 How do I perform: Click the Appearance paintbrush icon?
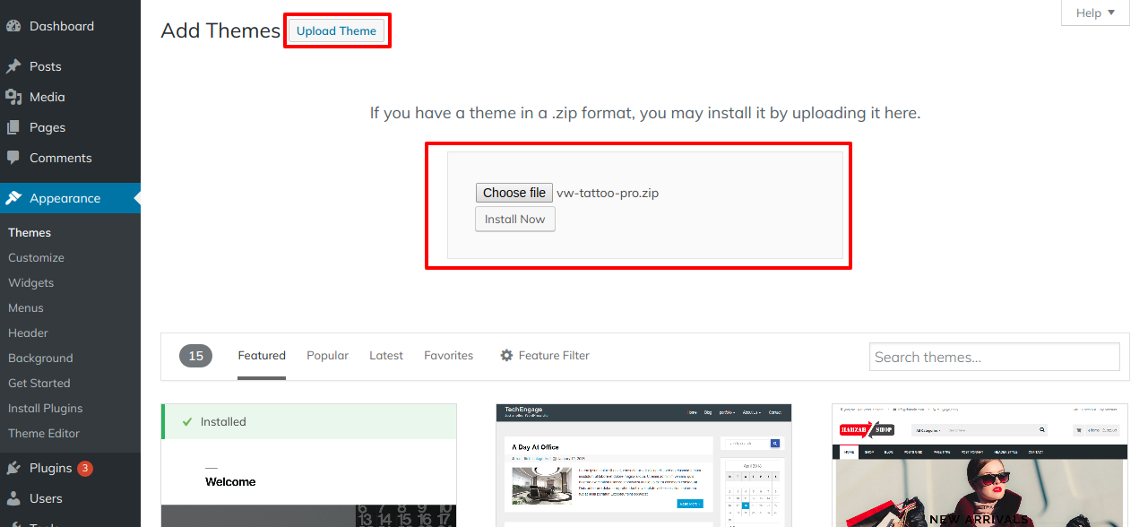pos(13,198)
